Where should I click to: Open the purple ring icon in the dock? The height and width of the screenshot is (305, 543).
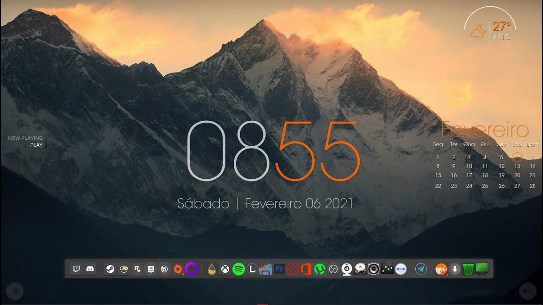click(191, 269)
